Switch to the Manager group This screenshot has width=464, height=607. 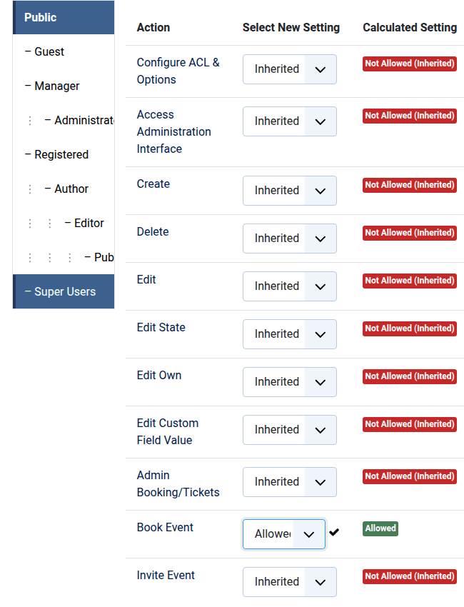click(x=57, y=86)
